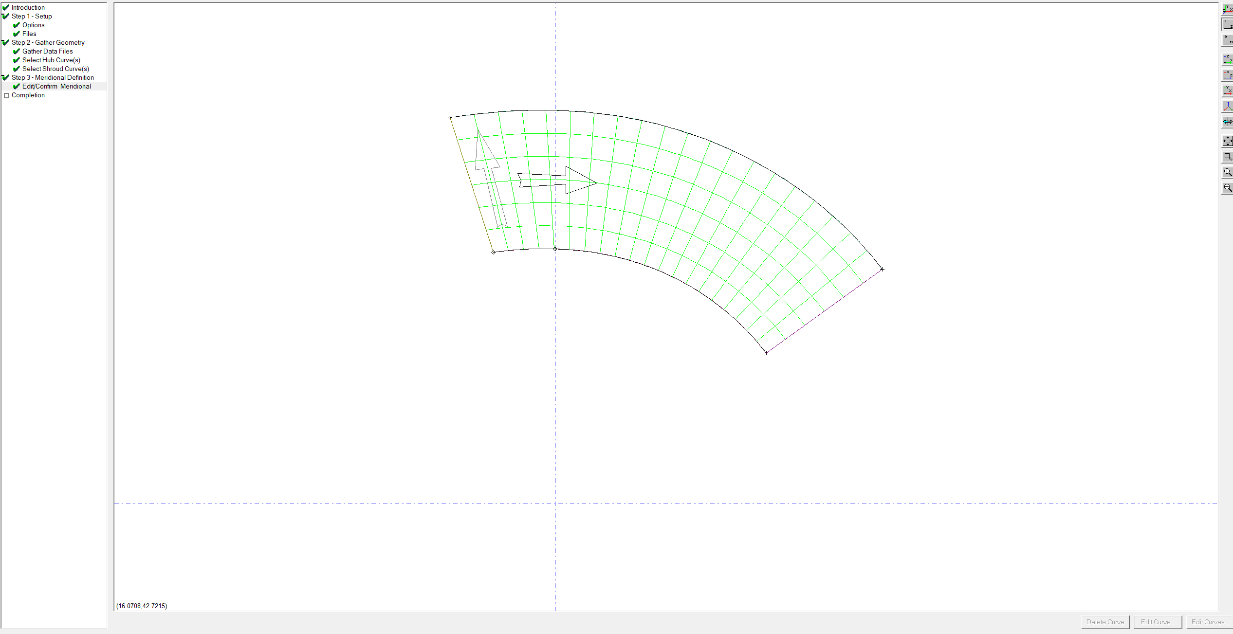Select Step 3 - Meridional Definition node

tap(53, 77)
